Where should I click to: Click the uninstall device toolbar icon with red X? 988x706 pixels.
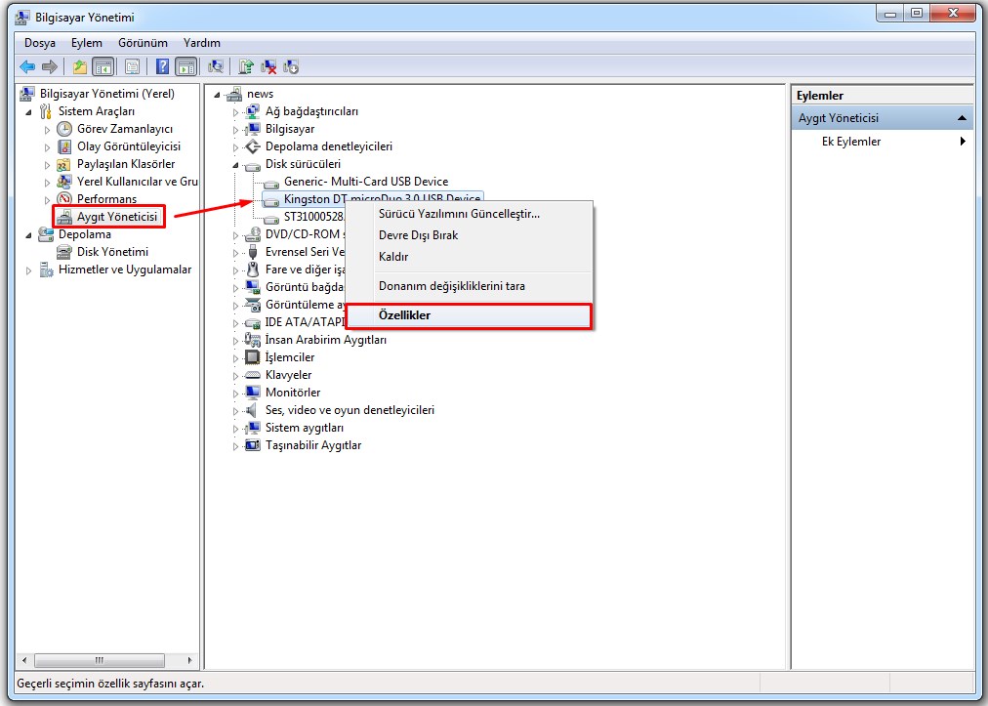268,67
